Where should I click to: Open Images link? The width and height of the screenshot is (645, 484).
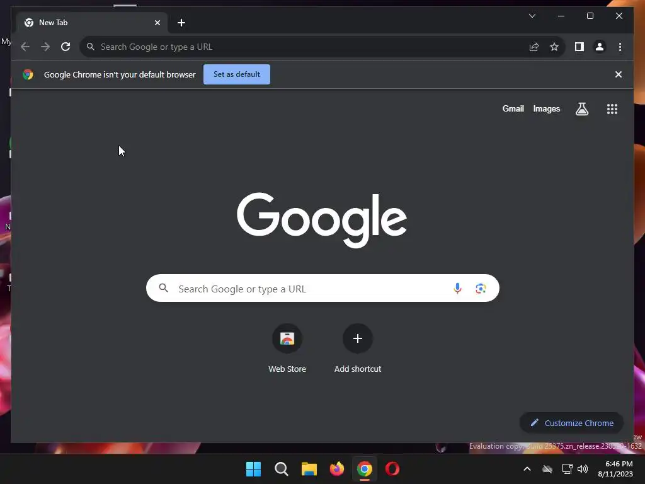546,108
